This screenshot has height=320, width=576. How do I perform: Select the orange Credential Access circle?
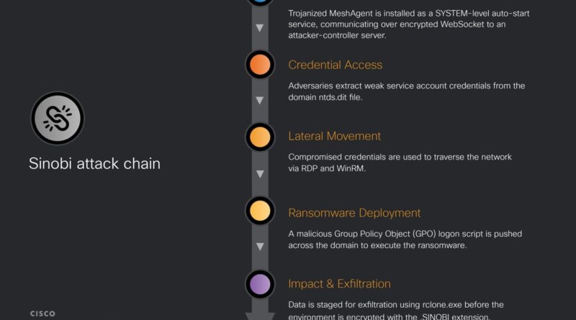pos(260,65)
